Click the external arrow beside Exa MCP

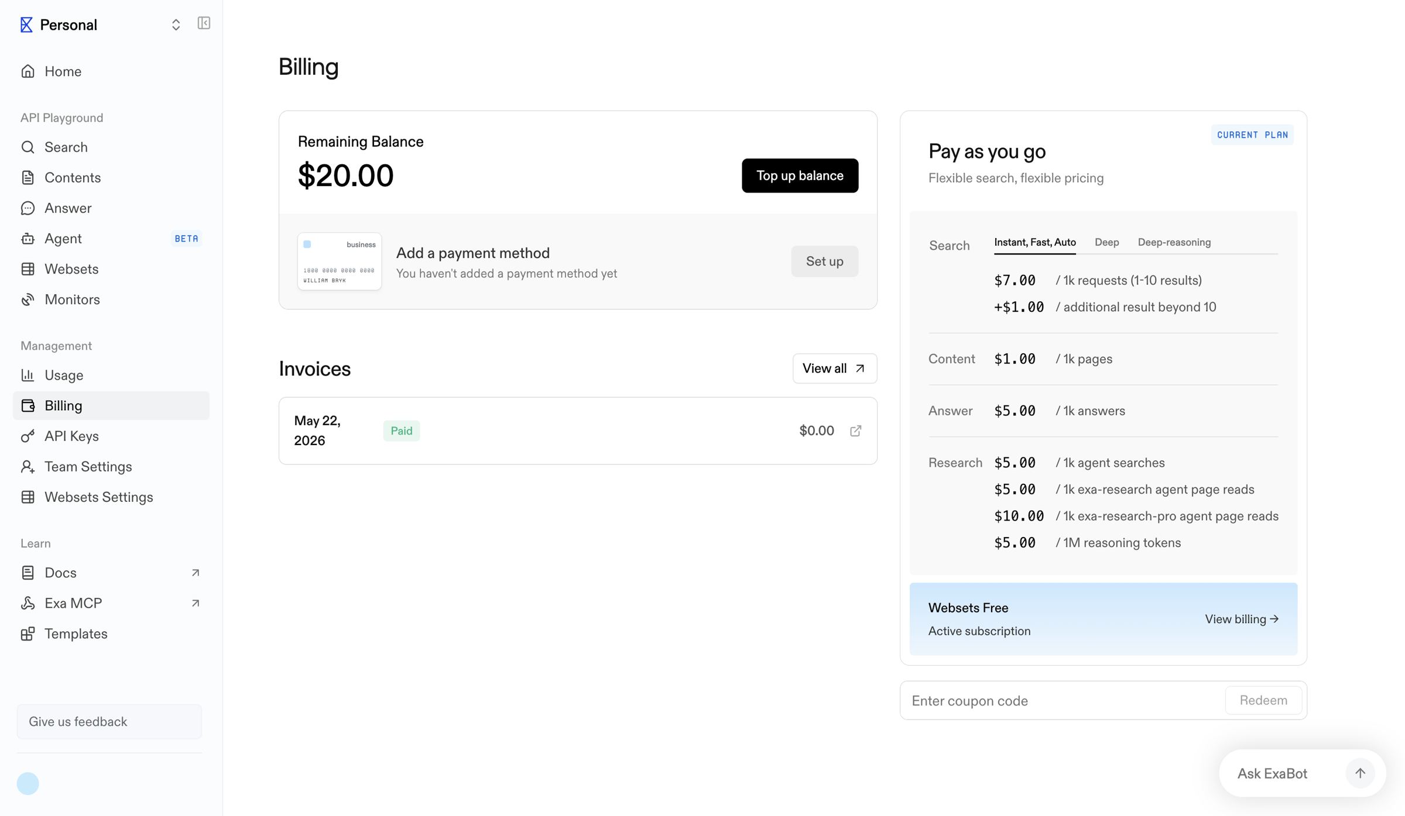196,603
